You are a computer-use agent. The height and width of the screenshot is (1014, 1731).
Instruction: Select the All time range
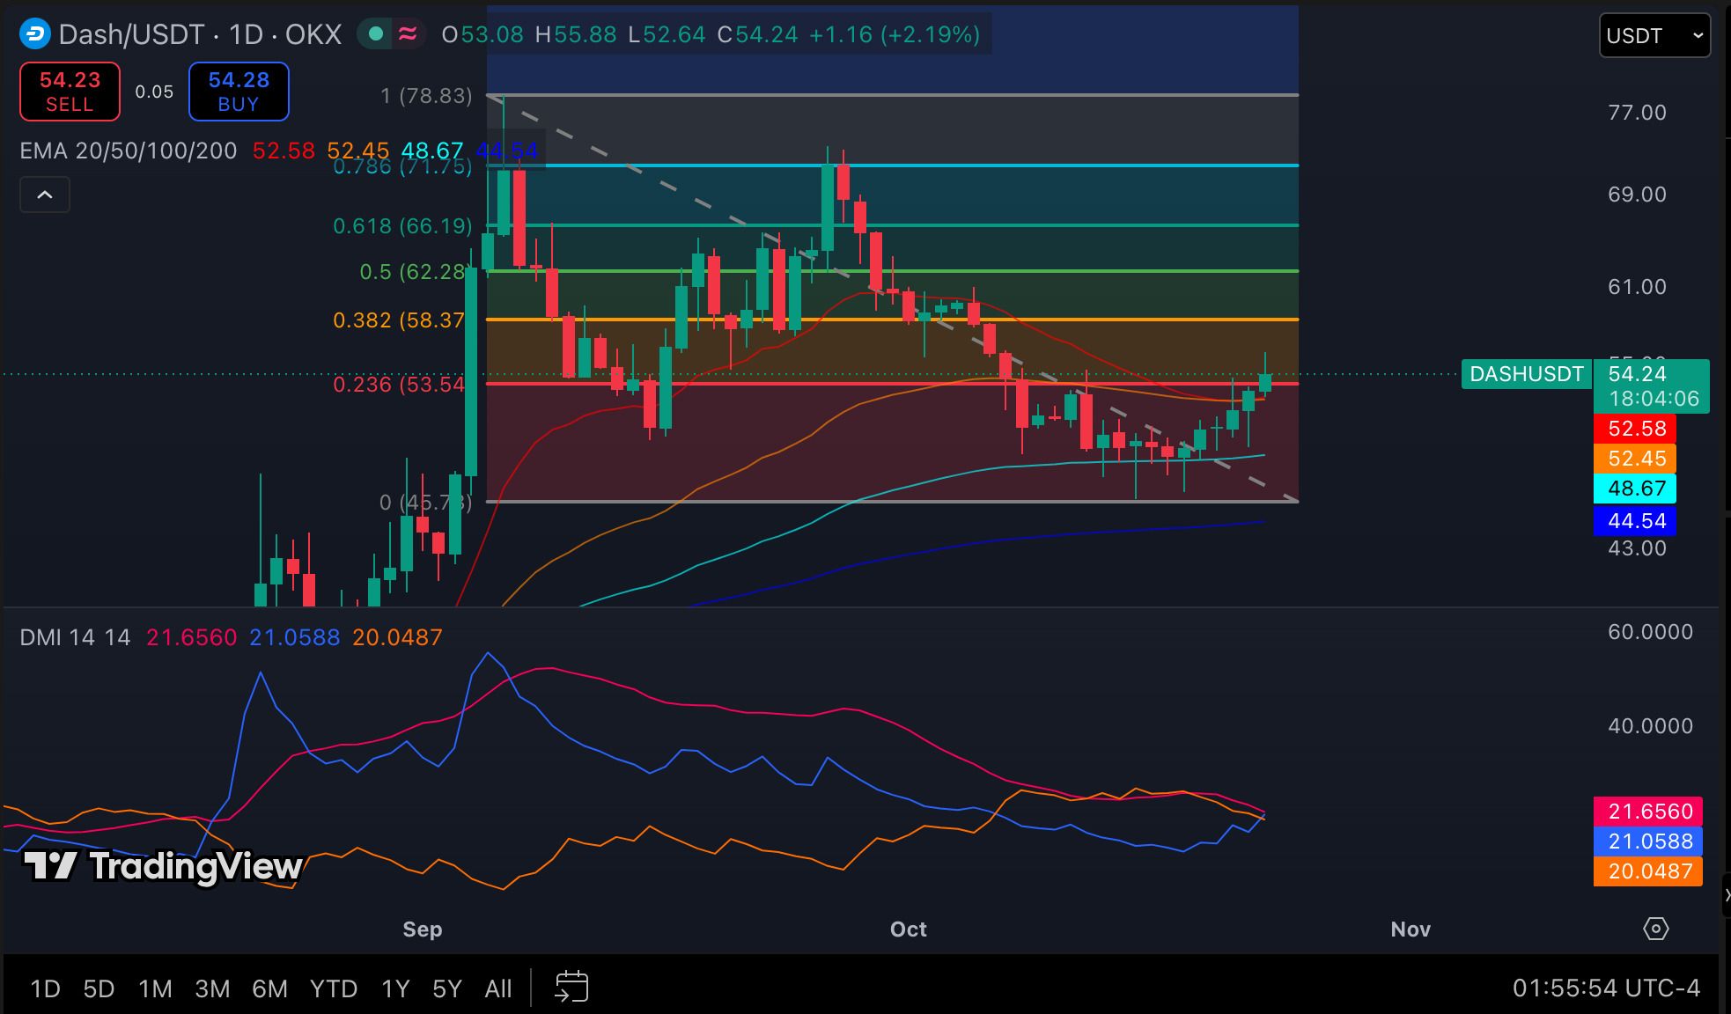click(498, 988)
